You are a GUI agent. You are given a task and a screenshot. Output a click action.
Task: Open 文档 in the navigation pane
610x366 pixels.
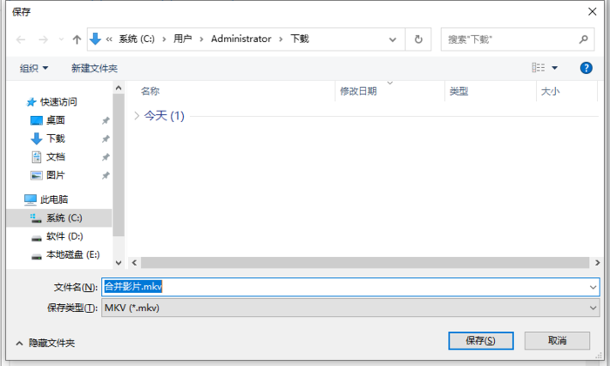(55, 157)
